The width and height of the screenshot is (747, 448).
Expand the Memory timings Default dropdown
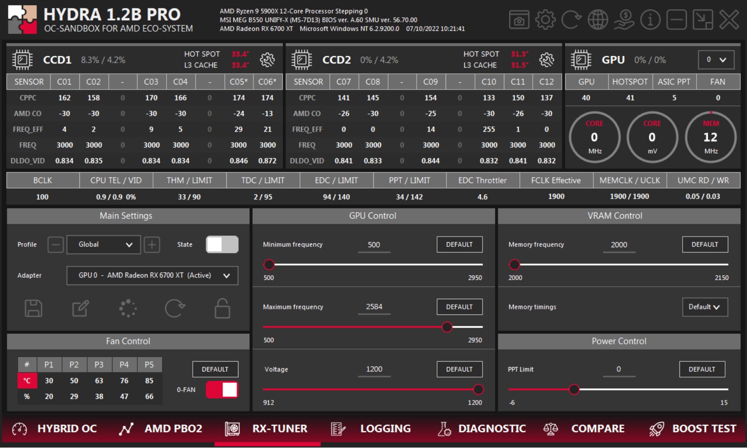[705, 307]
